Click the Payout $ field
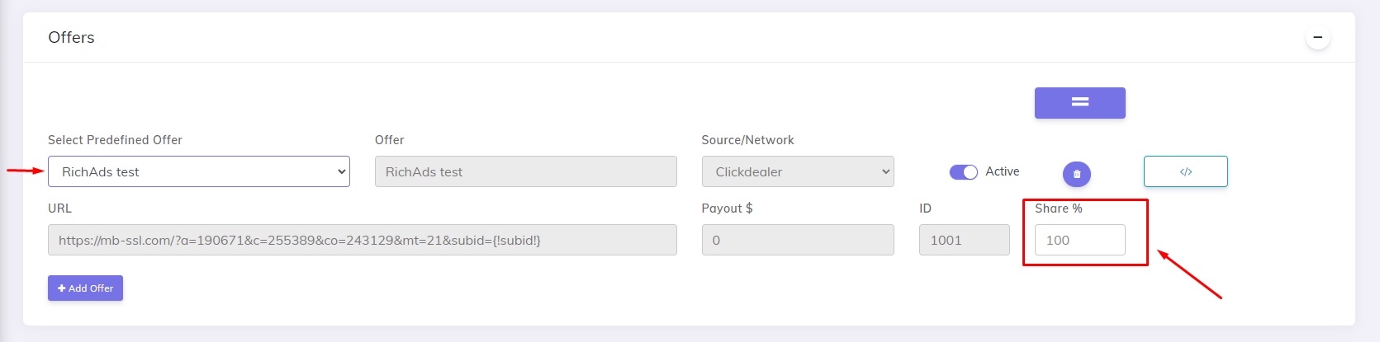1380x342 pixels. [x=798, y=240]
